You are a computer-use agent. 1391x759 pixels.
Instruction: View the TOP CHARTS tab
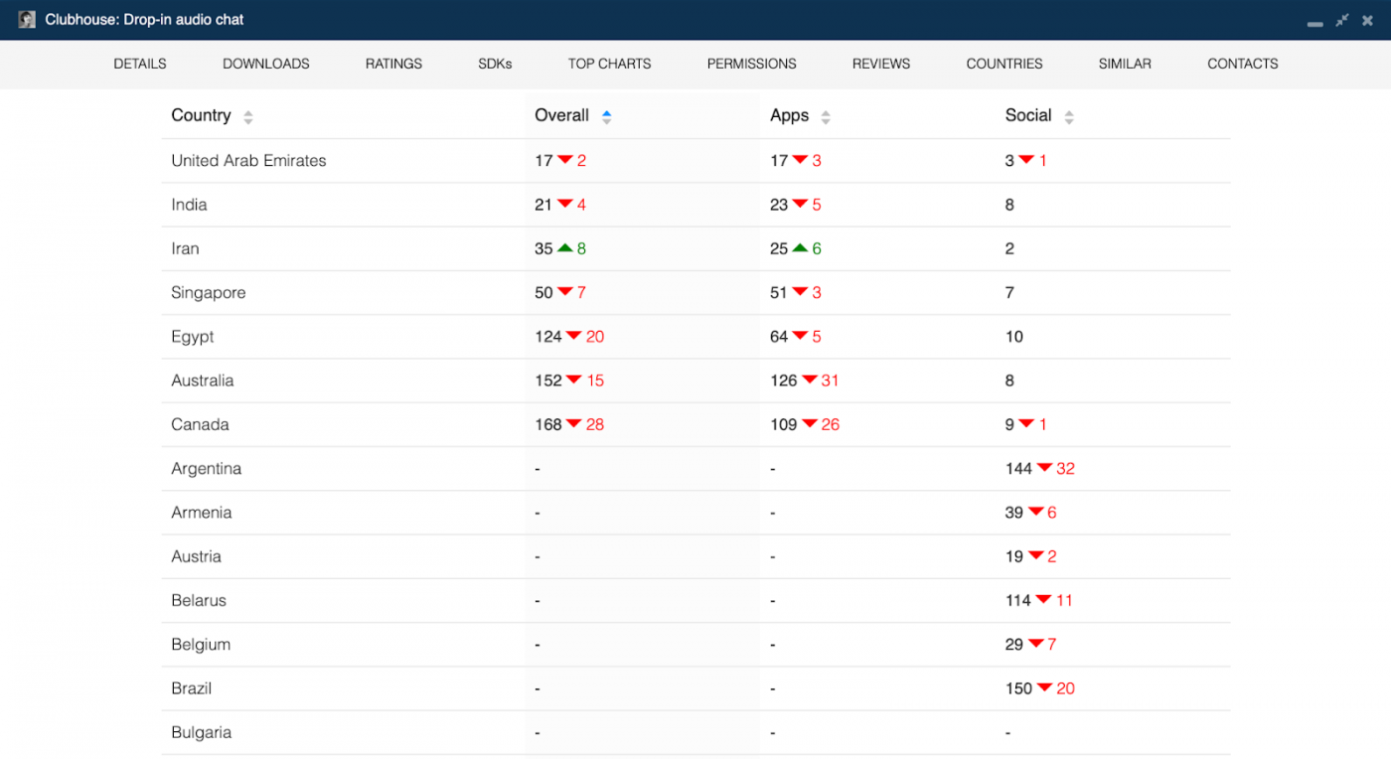pos(610,64)
